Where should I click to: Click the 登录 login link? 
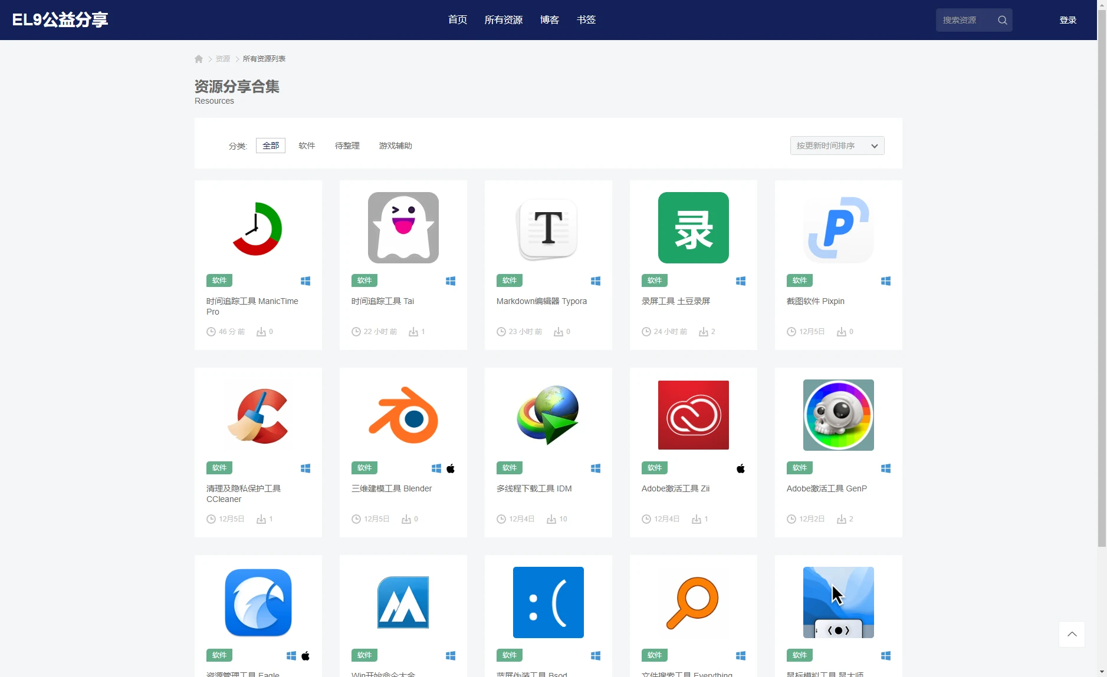point(1067,20)
